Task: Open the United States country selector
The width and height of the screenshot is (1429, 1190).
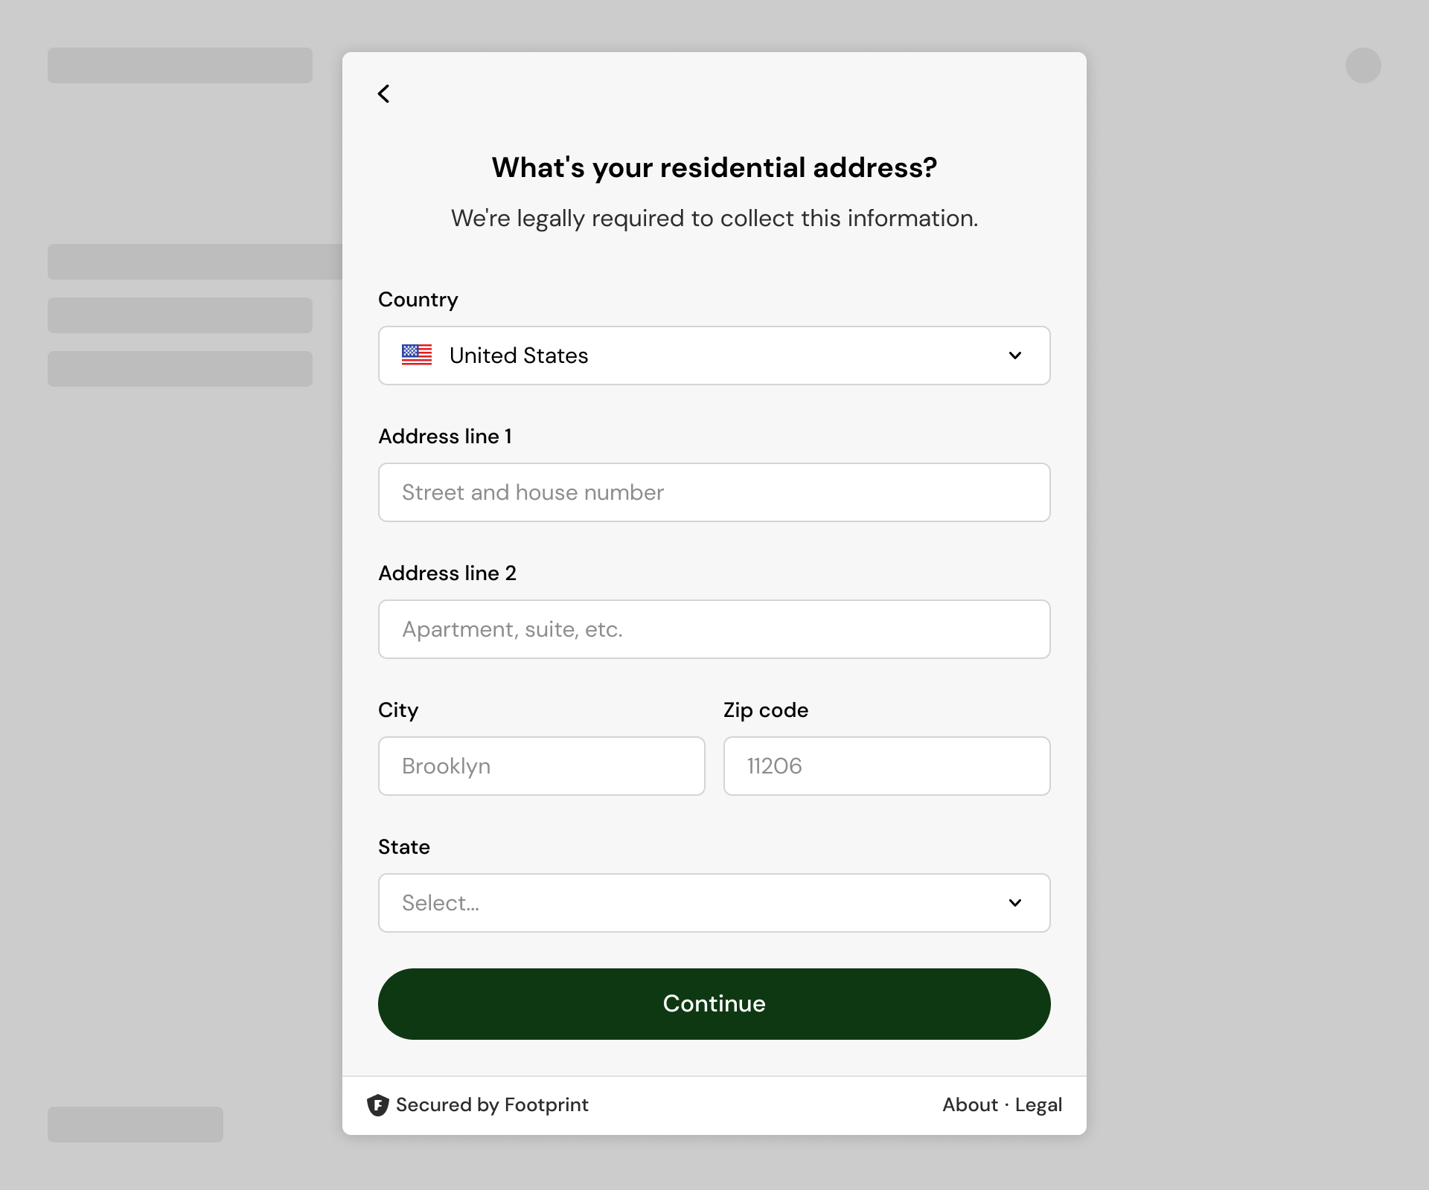Action: 713,356
